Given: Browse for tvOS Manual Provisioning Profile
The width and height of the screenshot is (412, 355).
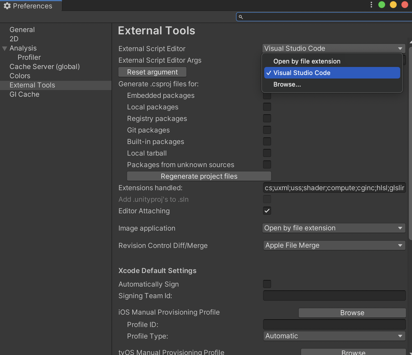Looking at the screenshot, I should (354, 352).
